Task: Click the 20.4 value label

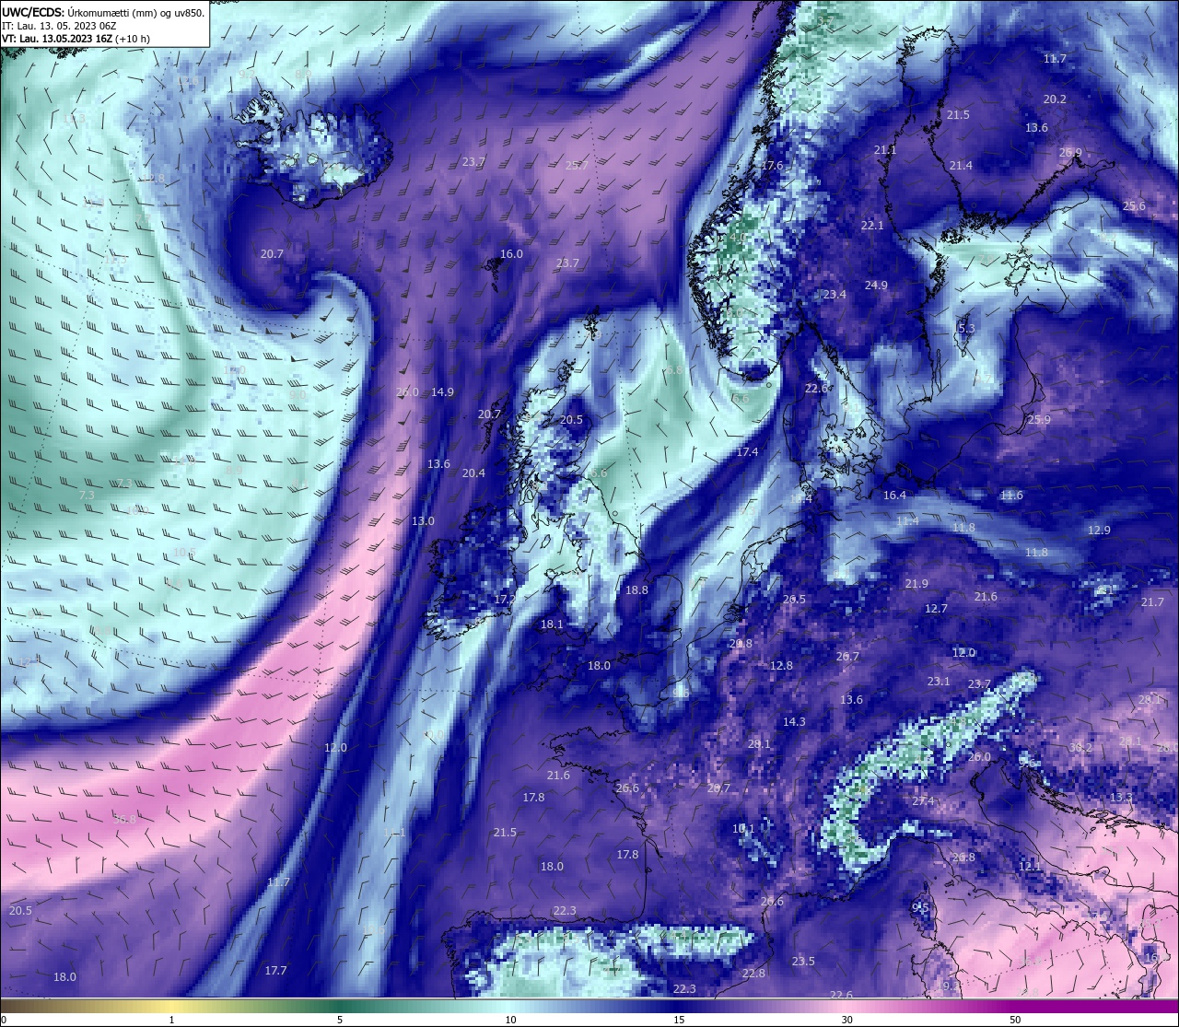Action: [473, 473]
